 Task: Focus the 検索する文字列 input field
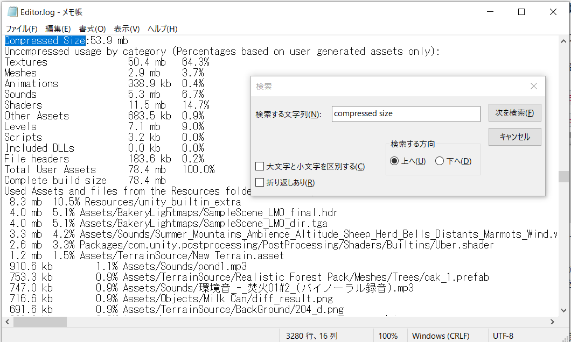pos(406,114)
